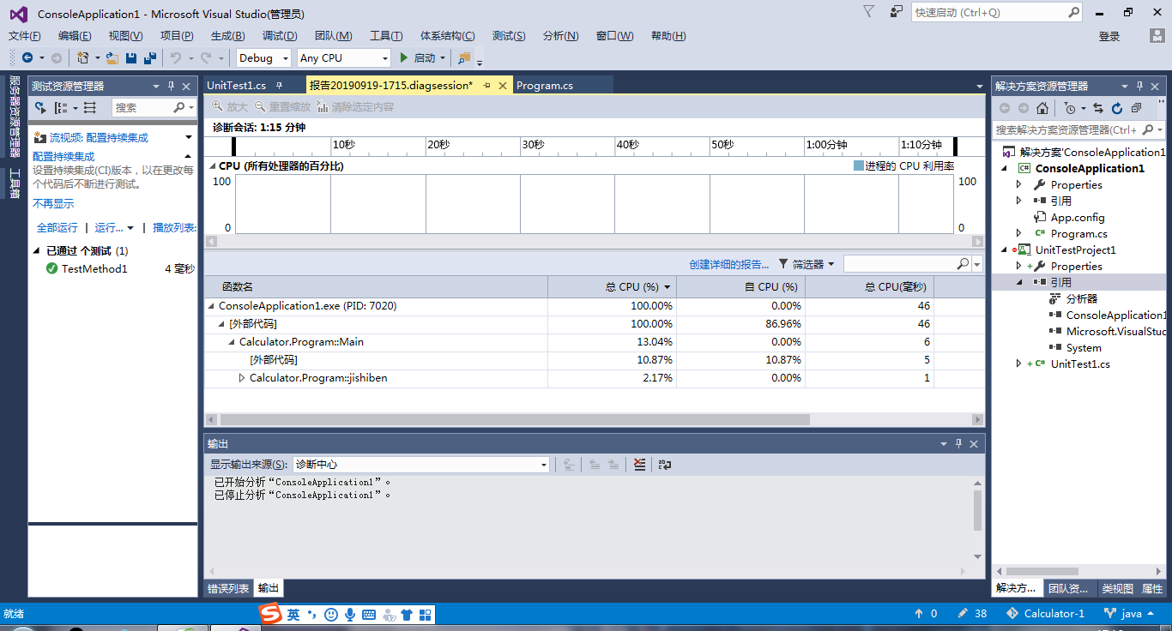Click the 不再显示 link

[53, 204]
